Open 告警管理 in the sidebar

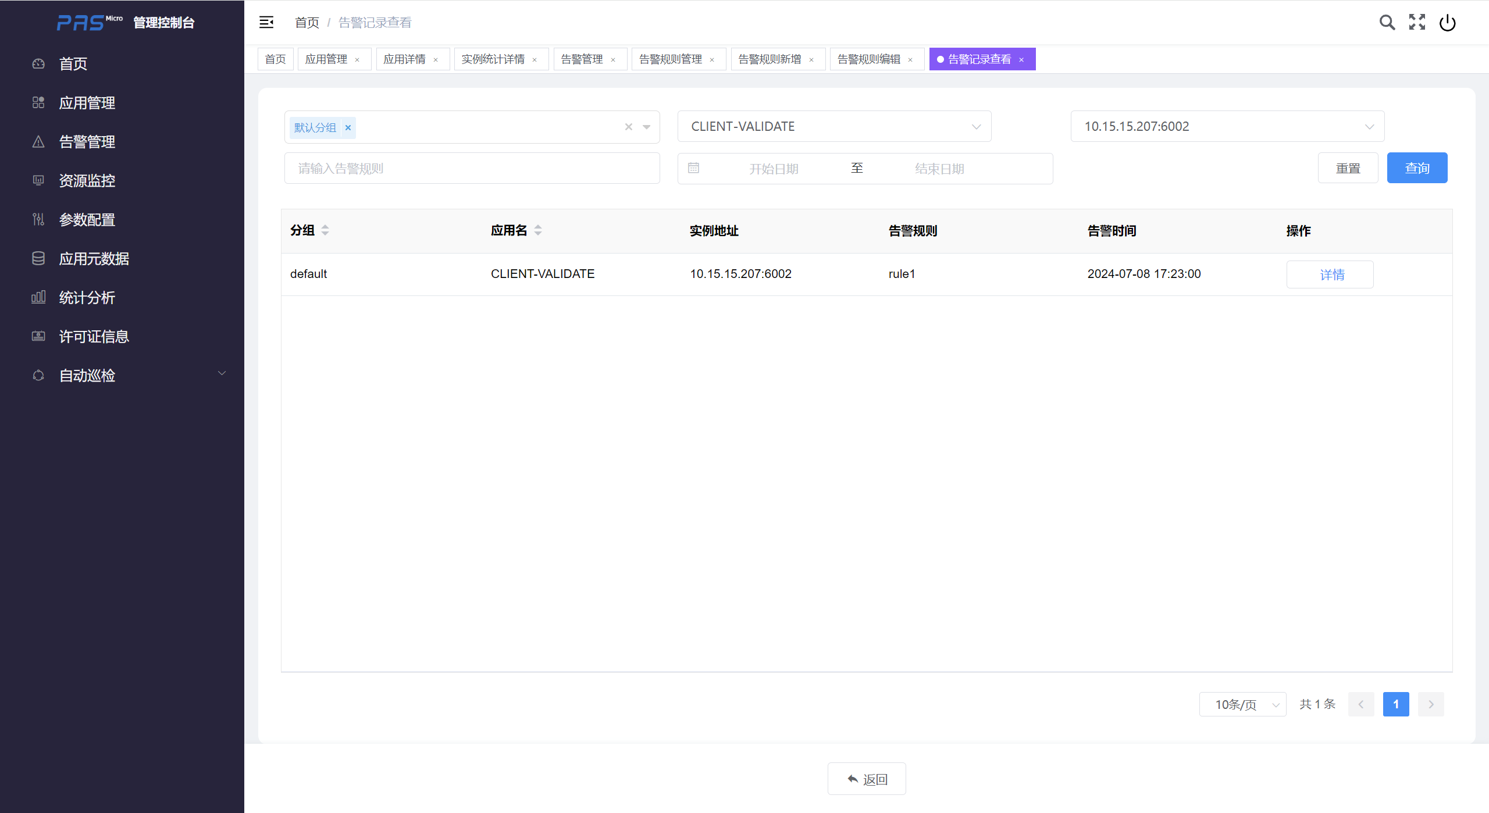pos(87,142)
